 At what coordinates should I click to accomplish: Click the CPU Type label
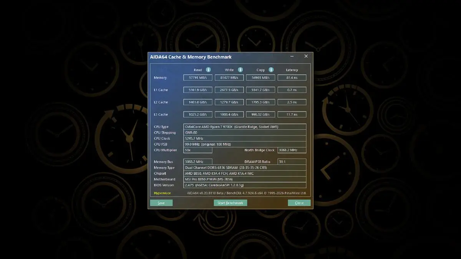point(161,127)
